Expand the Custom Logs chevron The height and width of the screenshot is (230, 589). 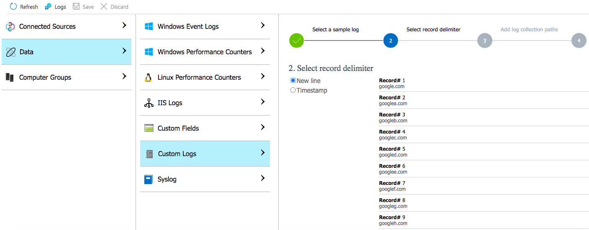263,153
